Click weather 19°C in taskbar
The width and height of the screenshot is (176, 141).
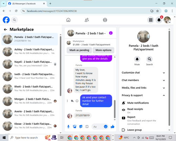pos(124,137)
